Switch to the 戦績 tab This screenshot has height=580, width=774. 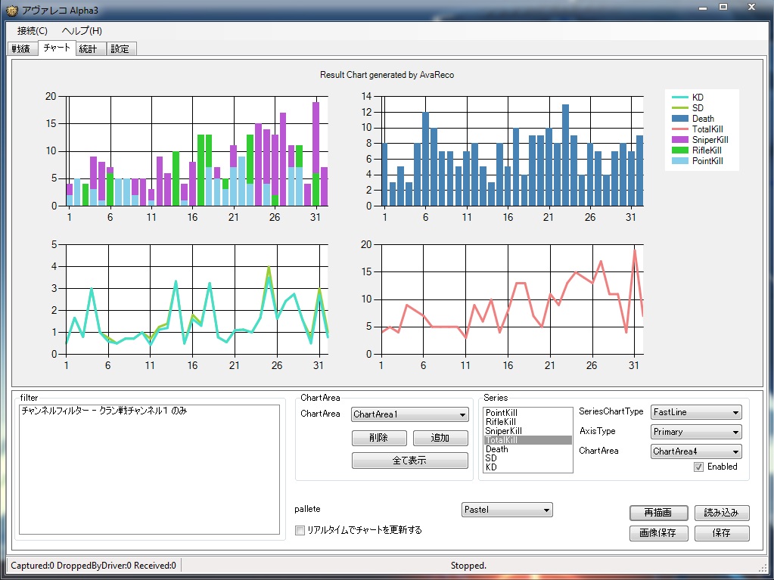pos(22,49)
